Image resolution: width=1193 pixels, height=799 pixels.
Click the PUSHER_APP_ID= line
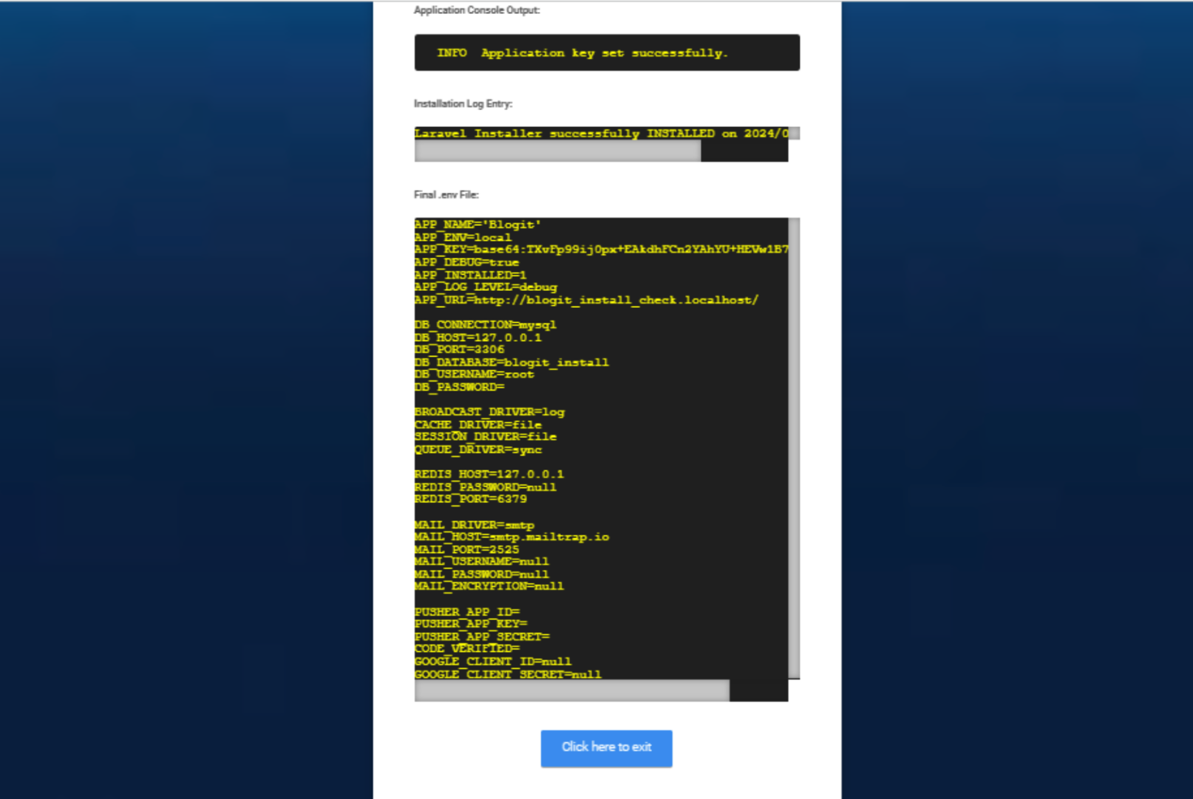pos(466,612)
